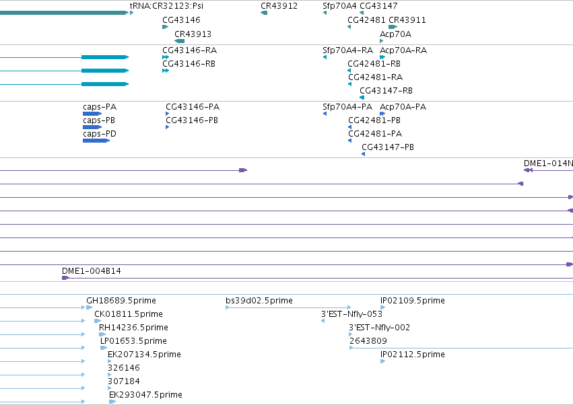Select the LP01653.5prime EST label
This screenshot has height=405, width=573.
click(x=133, y=341)
